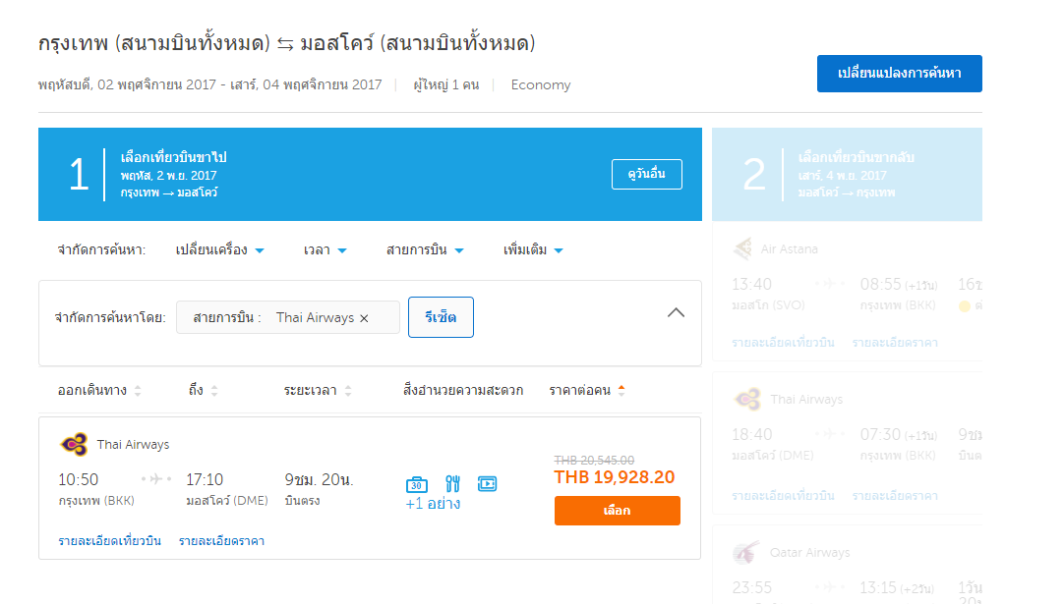Remove the Thai Airways filter tag

(365, 318)
